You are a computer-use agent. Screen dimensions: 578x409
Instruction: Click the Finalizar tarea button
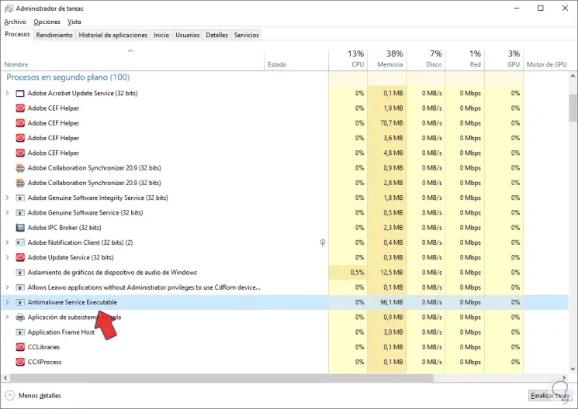pyautogui.click(x=550, y=396)
